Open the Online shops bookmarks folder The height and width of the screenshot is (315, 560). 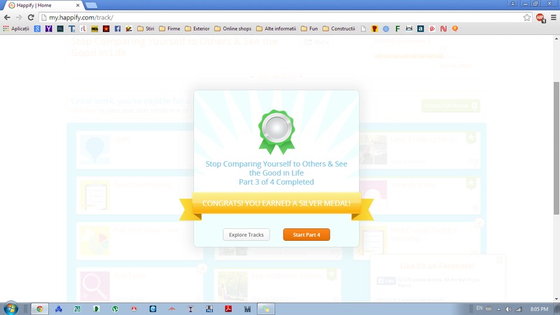tap(232, 29)
